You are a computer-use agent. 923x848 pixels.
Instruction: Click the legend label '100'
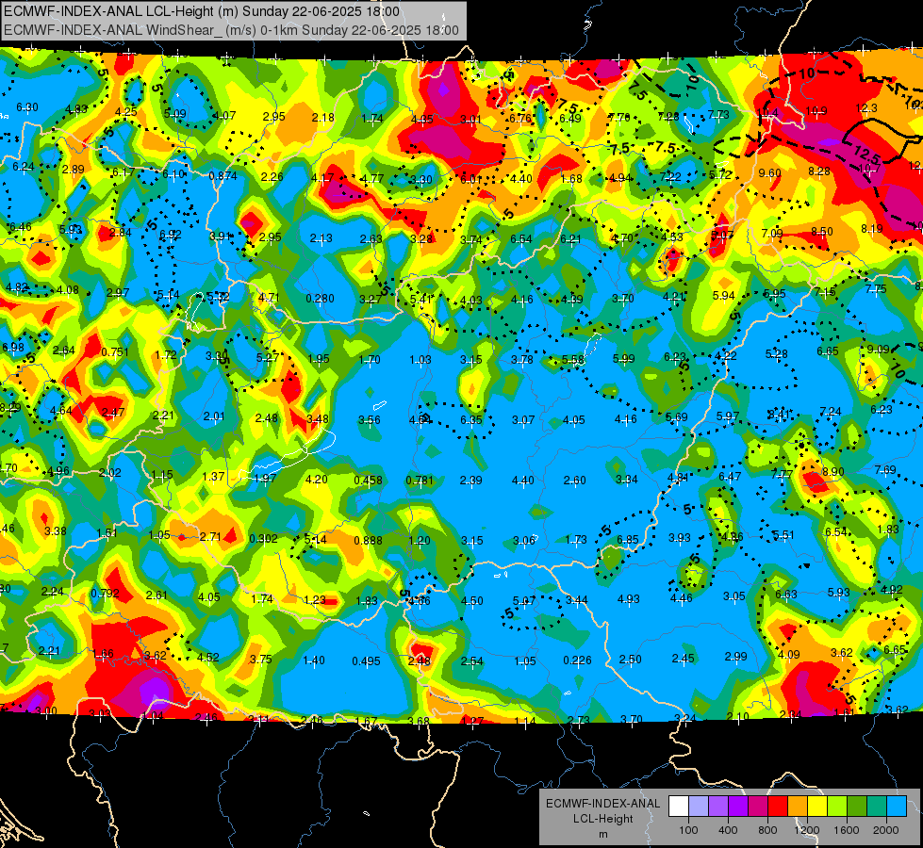click(x=688, y=830)
